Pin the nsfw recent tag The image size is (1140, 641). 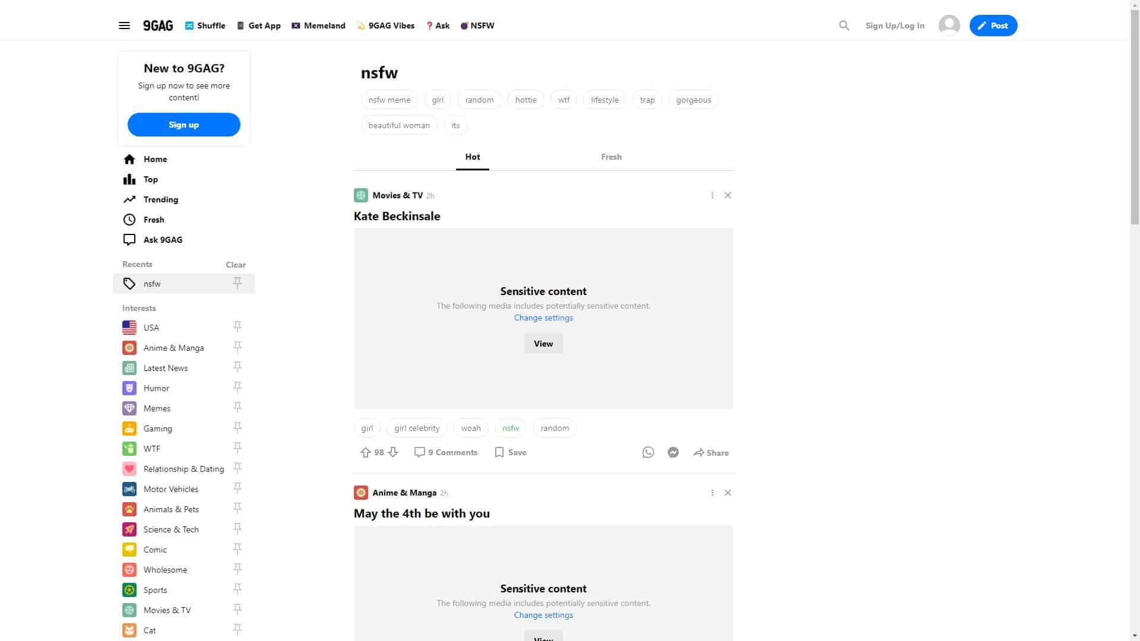(x=237, y=283)
